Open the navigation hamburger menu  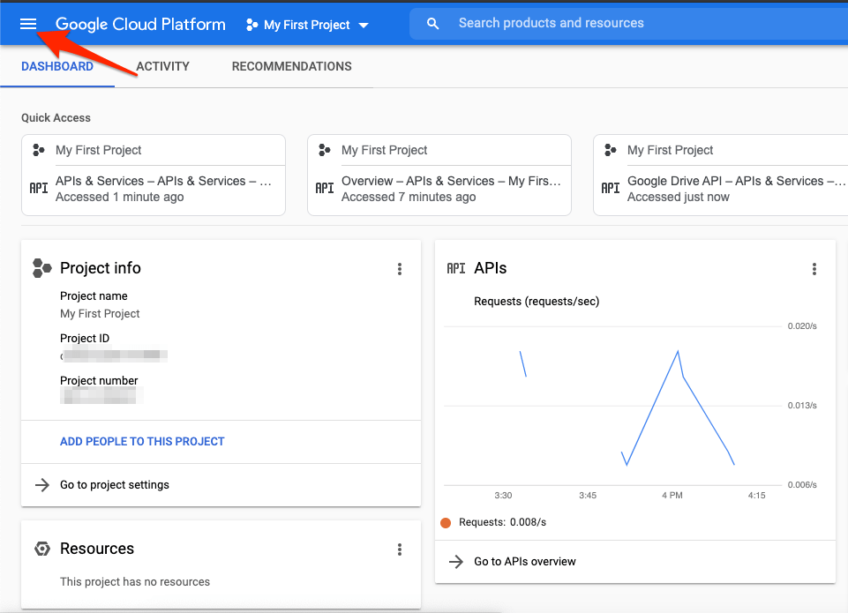coord(27,24)
